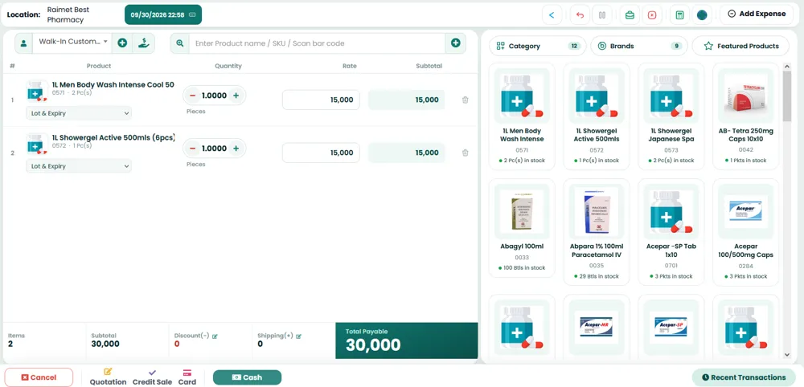Open the Walk-In Customer dropdown

pos(72,42)
